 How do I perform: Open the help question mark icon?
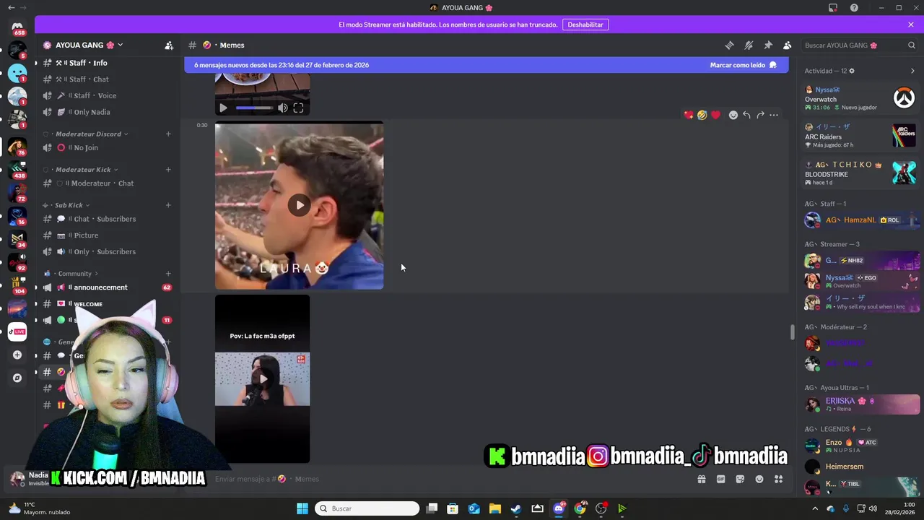[x=855, y=8]
